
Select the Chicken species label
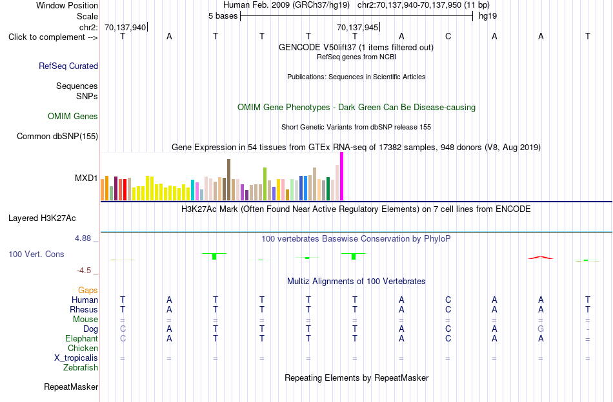tap(83, 348)
